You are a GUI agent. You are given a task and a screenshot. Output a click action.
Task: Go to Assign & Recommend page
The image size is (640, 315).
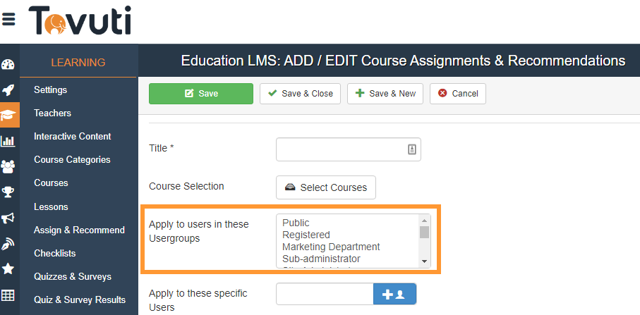coord(79,230)
